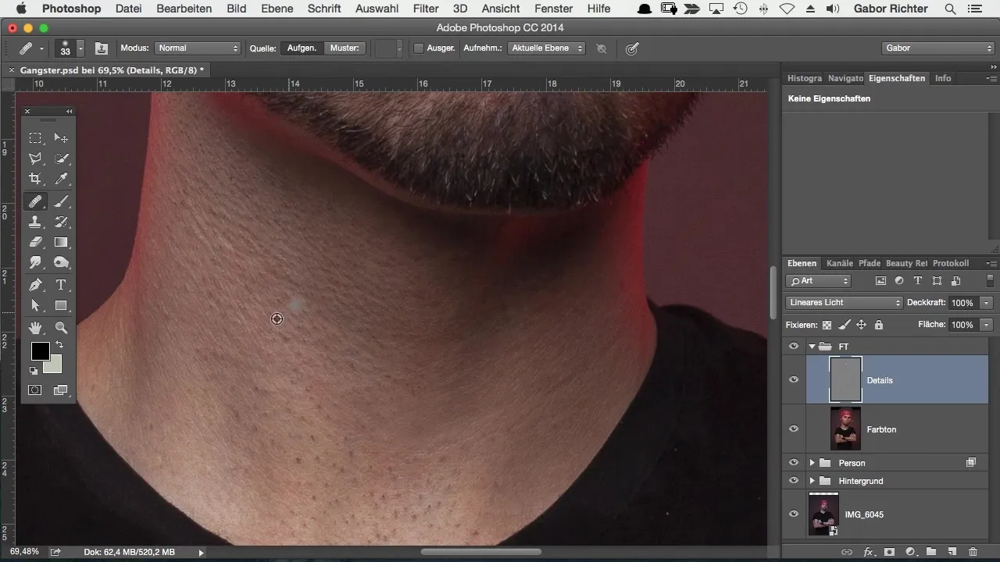Select the Crop tool in the toolbox
The image size is (1000, 562).
[35, 180]
